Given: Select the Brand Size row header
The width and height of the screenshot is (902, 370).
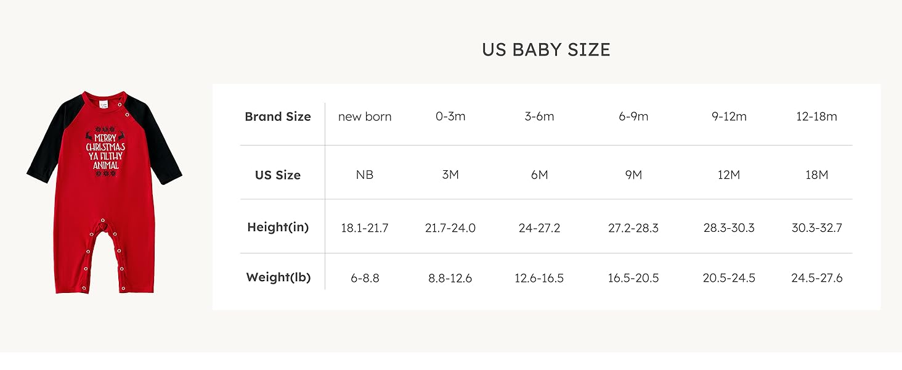Looking at the screenshot, I should pyautogui.click(x=278, y=117).
